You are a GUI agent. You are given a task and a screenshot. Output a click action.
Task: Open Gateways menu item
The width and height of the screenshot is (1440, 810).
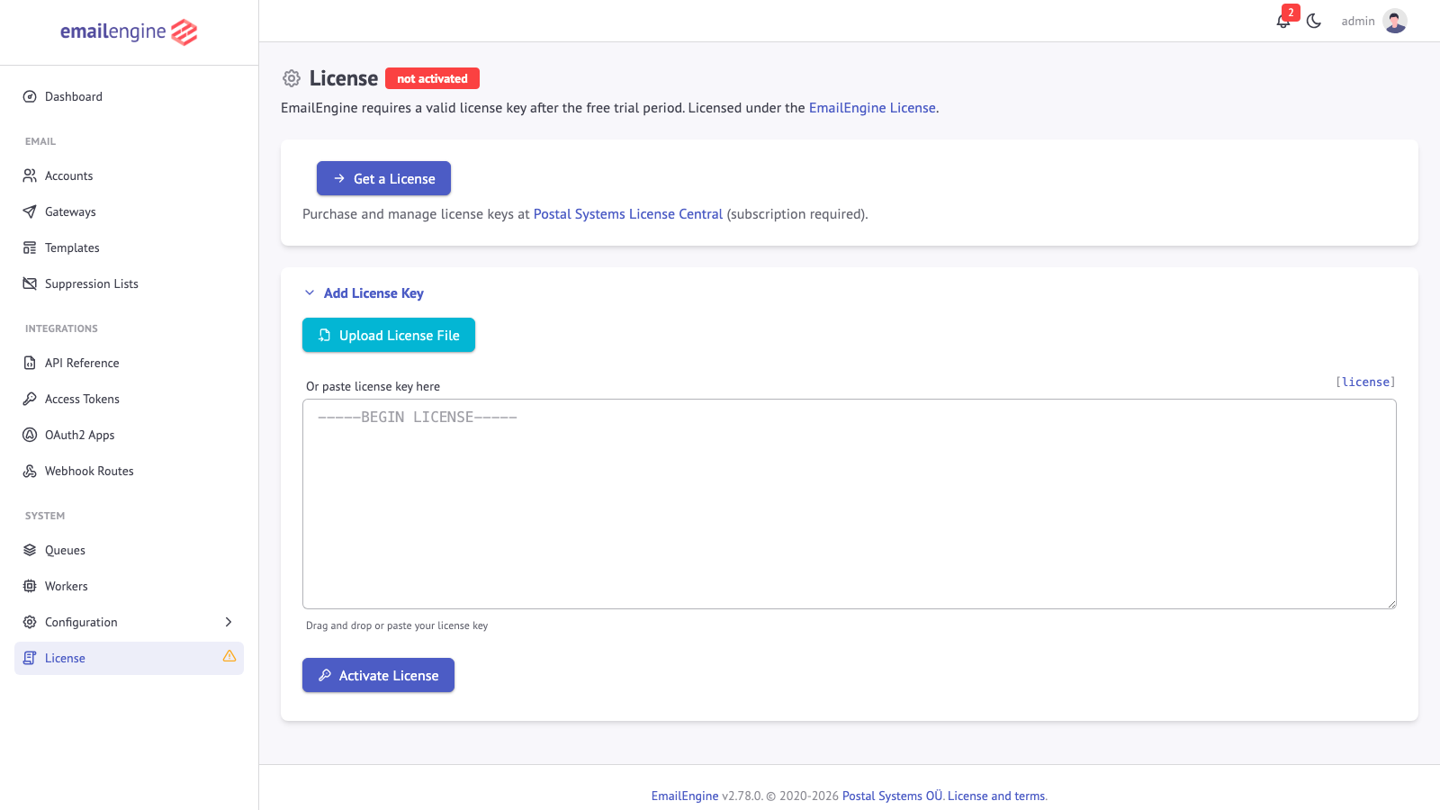[x=129, y=211]
